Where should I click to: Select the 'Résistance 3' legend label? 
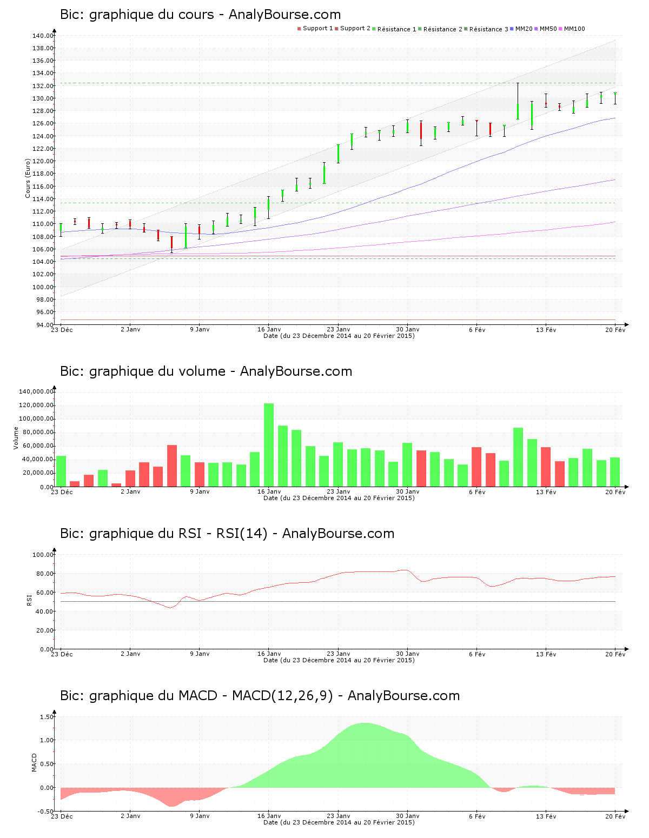pyautogui.click(x=489, y=29)
